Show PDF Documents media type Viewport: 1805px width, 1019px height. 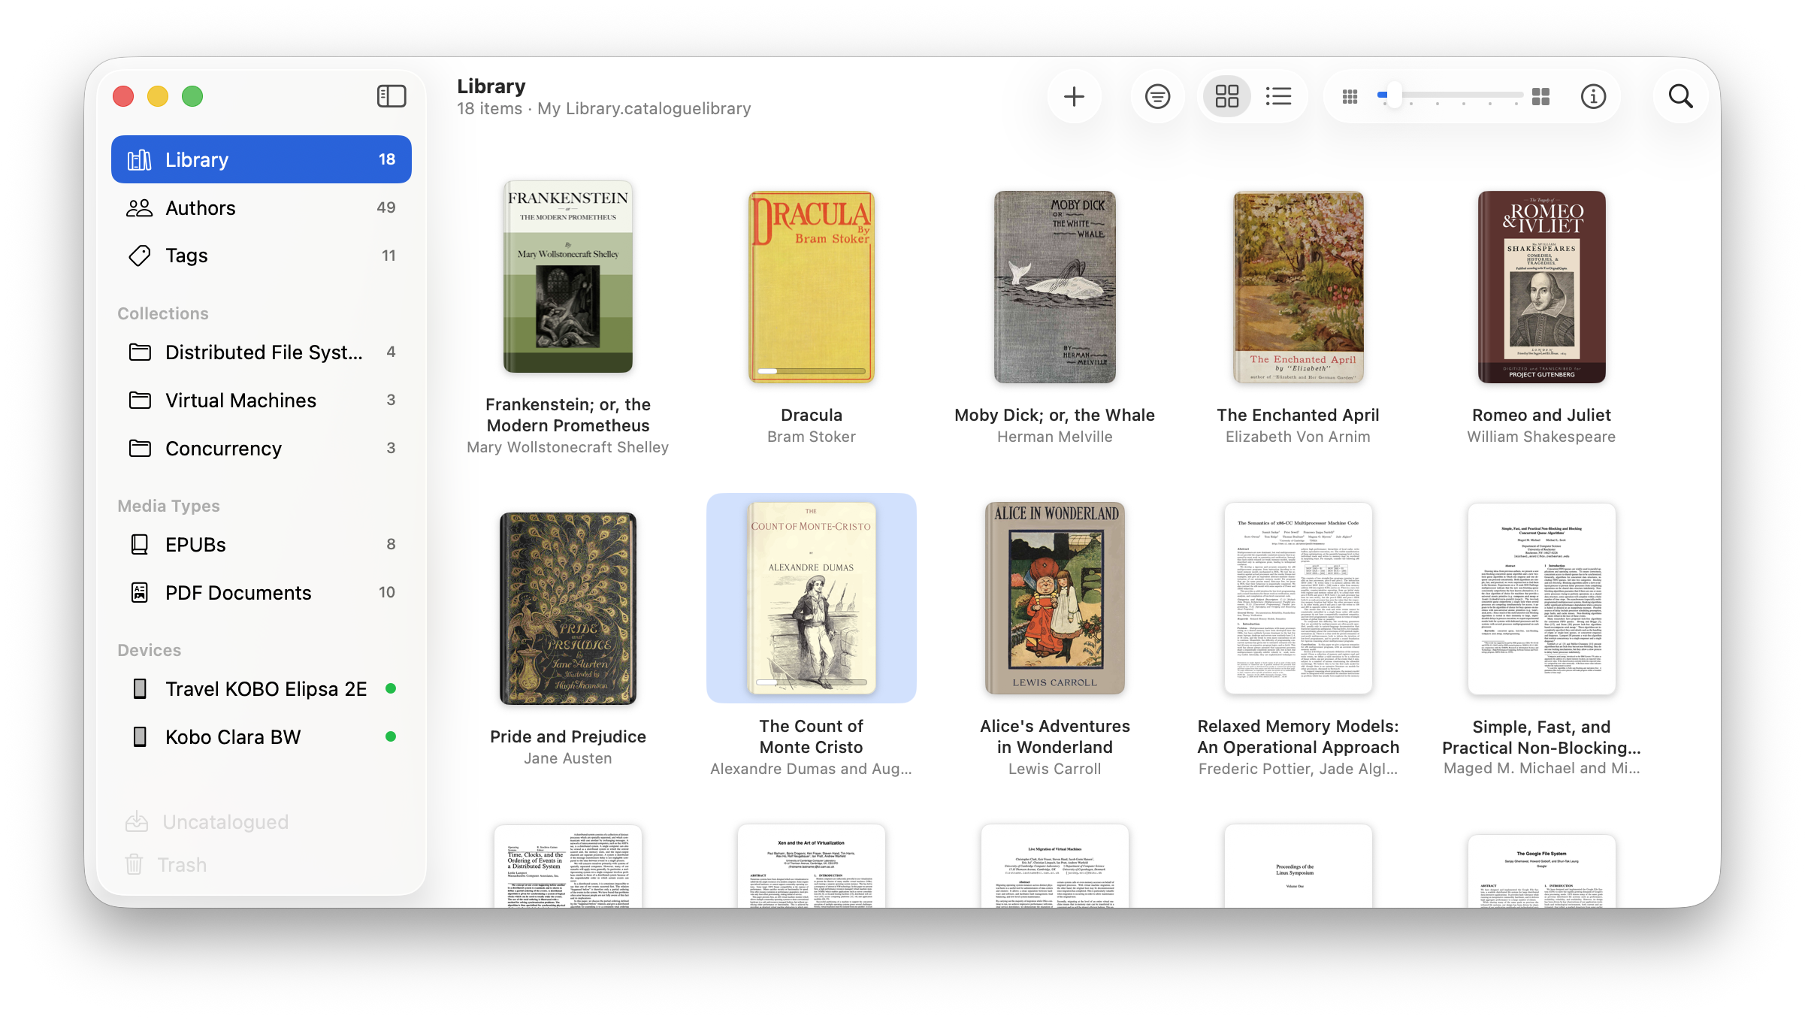[262, 592]
